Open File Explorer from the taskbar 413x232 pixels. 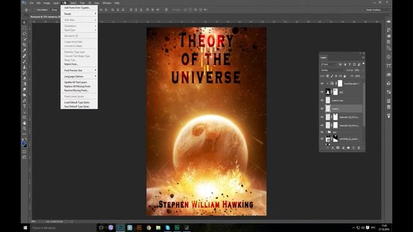pyautogui.click(x=158, y=227)
